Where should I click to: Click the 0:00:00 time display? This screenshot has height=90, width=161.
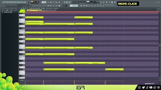pyautogui.click(x=67, y=2)
